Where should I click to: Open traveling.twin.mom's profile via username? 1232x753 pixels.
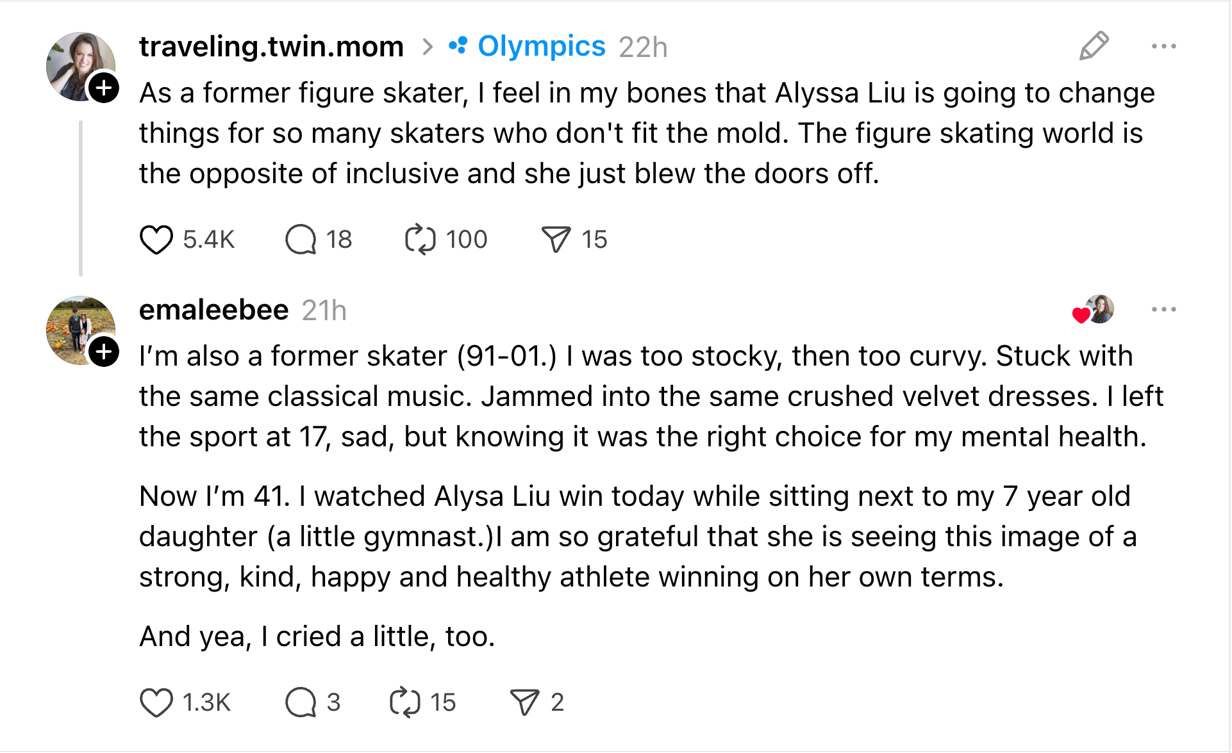(x=271, y=46)
